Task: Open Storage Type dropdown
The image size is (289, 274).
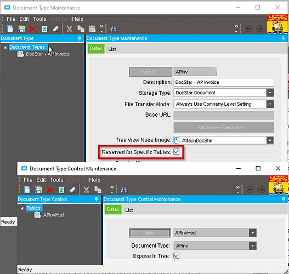Action: click(x=270, y=93)
